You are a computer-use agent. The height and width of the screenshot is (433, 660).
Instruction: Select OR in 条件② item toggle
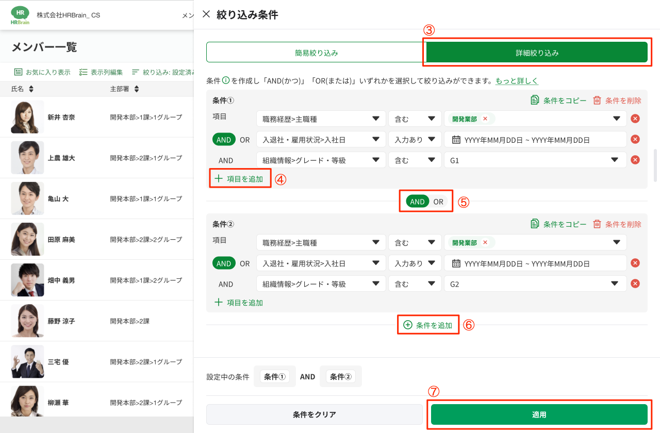pyautogui.click(x=244, y=263)
